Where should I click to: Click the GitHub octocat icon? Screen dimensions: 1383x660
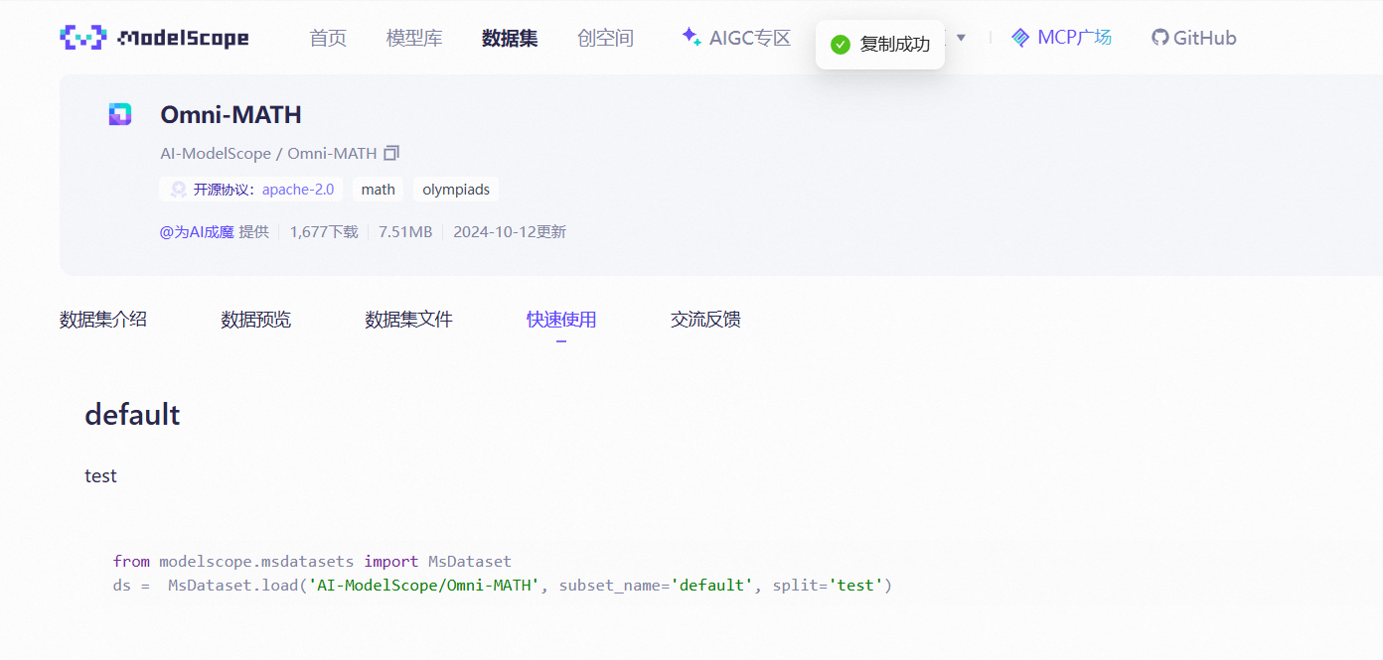(1159, 38)
